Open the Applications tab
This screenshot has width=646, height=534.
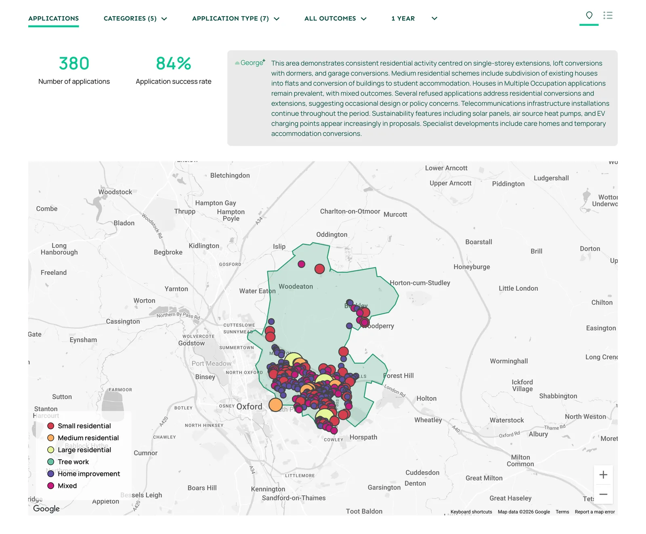tap(54, 19)
